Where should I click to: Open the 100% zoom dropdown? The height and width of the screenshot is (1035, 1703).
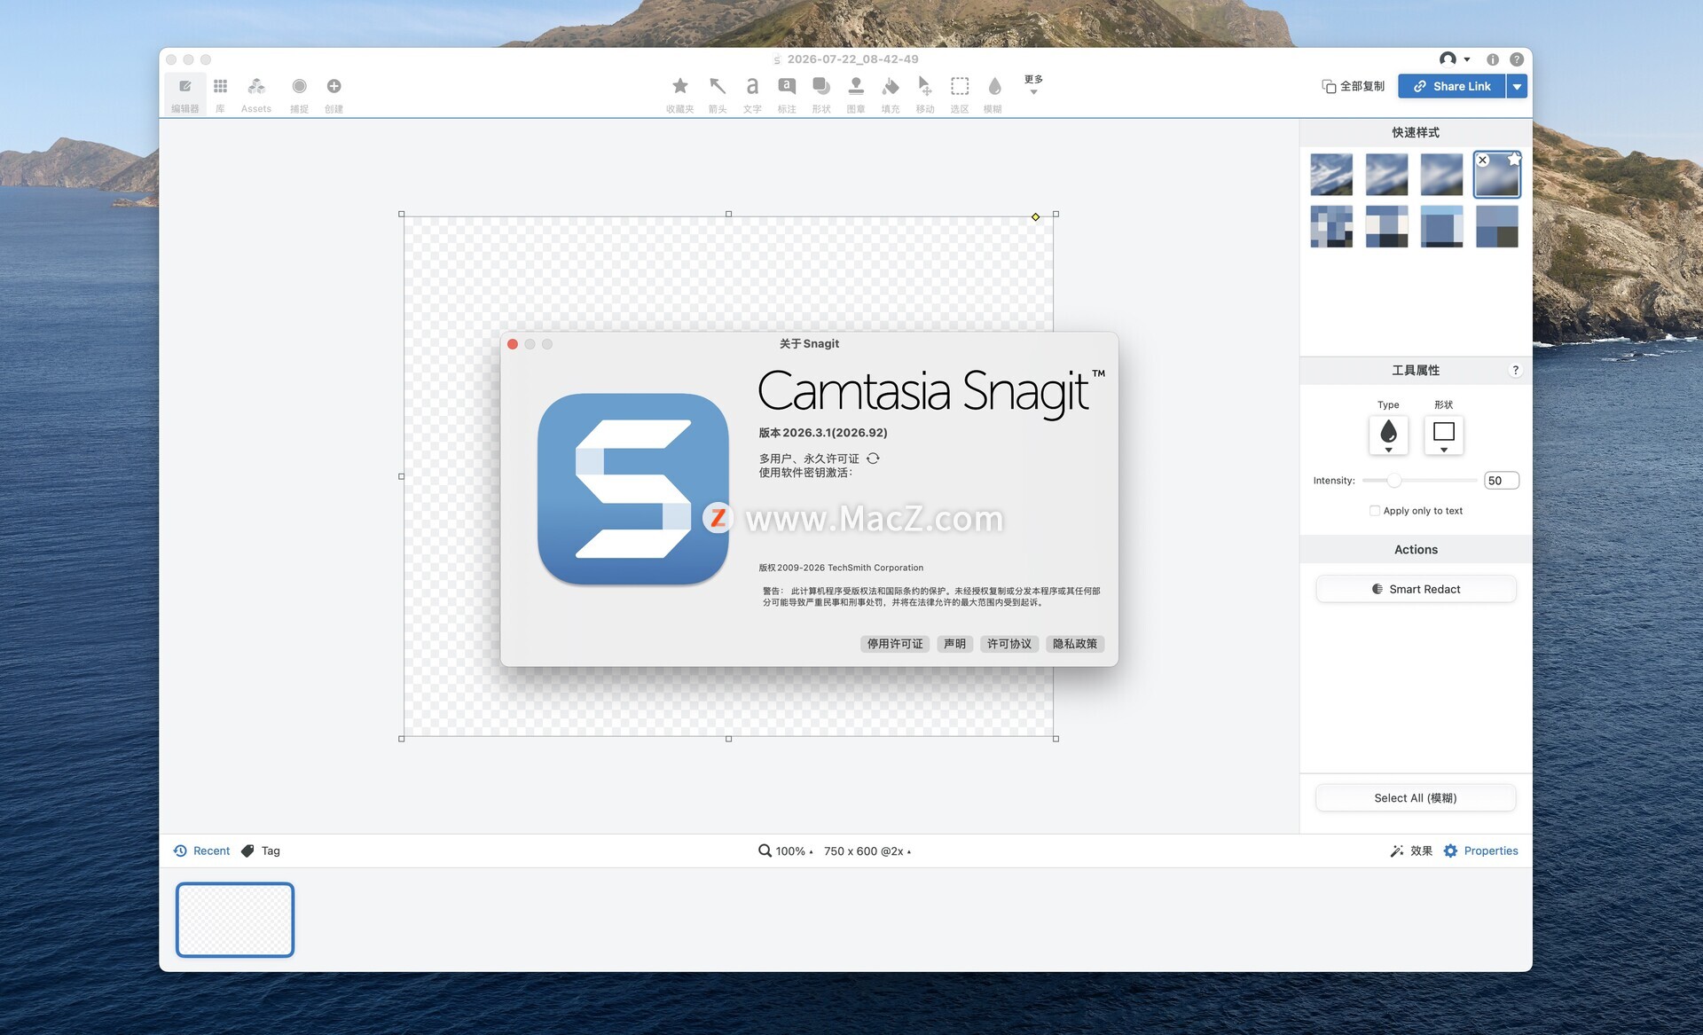[x=786, y=851]
